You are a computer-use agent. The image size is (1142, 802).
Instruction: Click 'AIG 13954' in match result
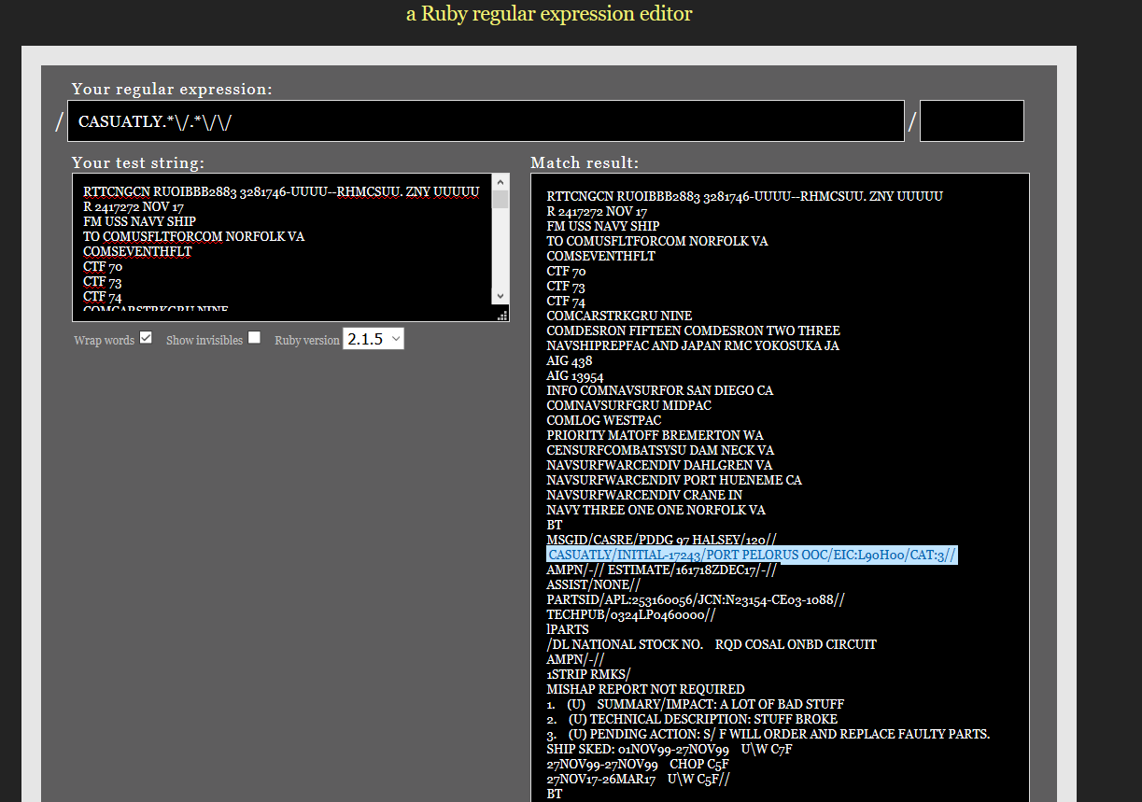pos(575,375)
